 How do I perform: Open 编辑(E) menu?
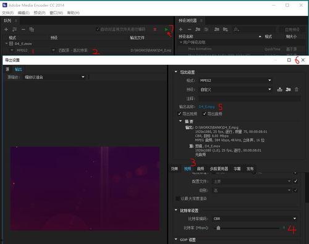(x=23, y=13)
